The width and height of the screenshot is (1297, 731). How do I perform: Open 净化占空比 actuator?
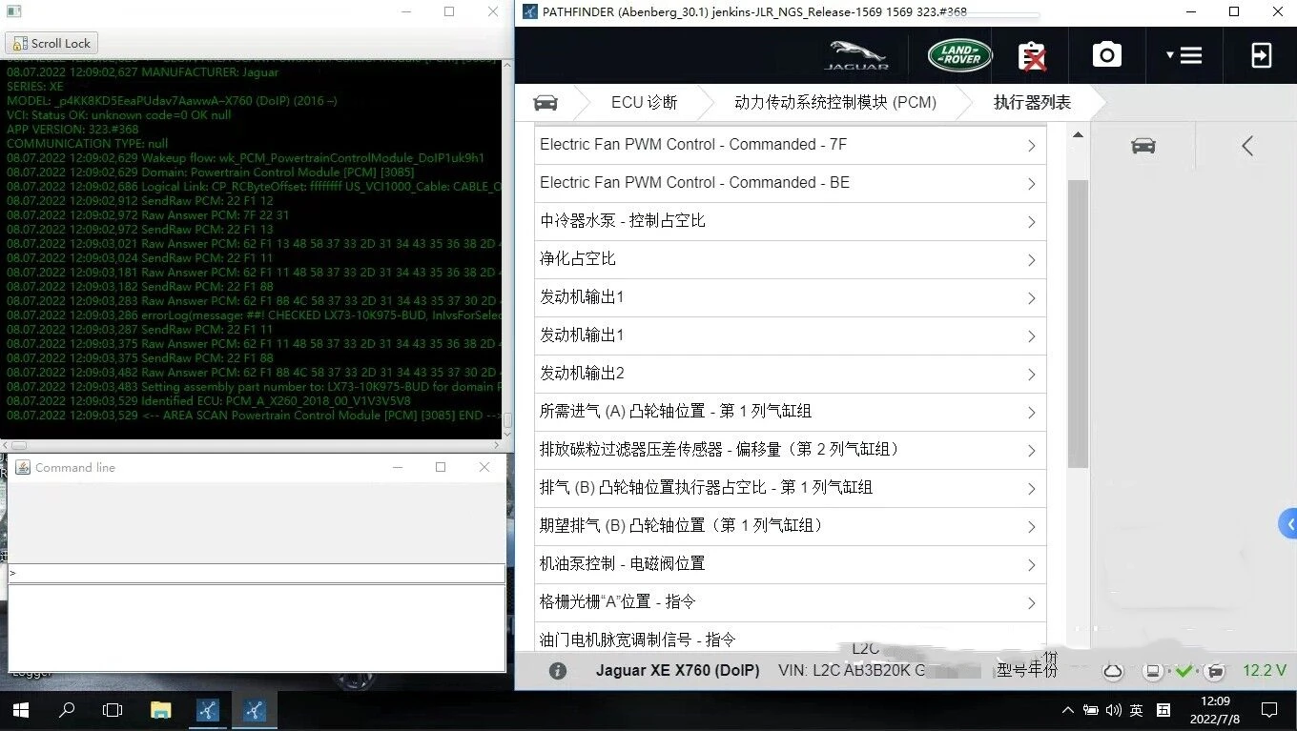(x=790, y=259)
